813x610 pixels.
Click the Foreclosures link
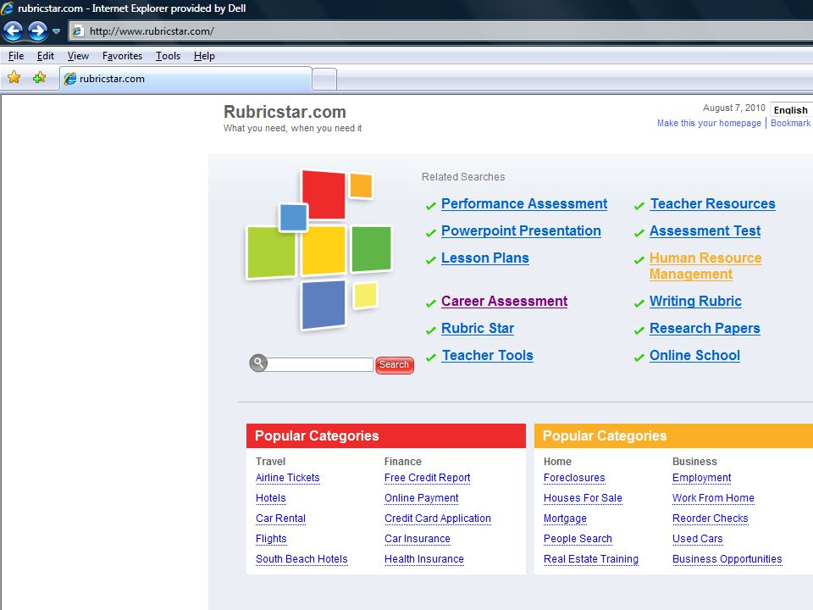[x=574, y=478]
